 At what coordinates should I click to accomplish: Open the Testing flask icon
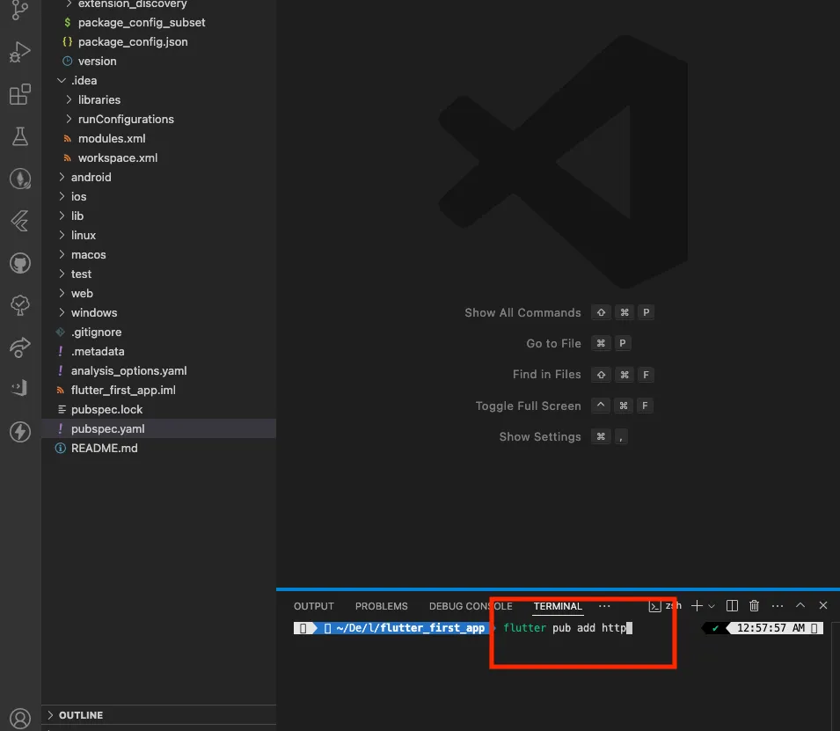[x=20, y=136]
